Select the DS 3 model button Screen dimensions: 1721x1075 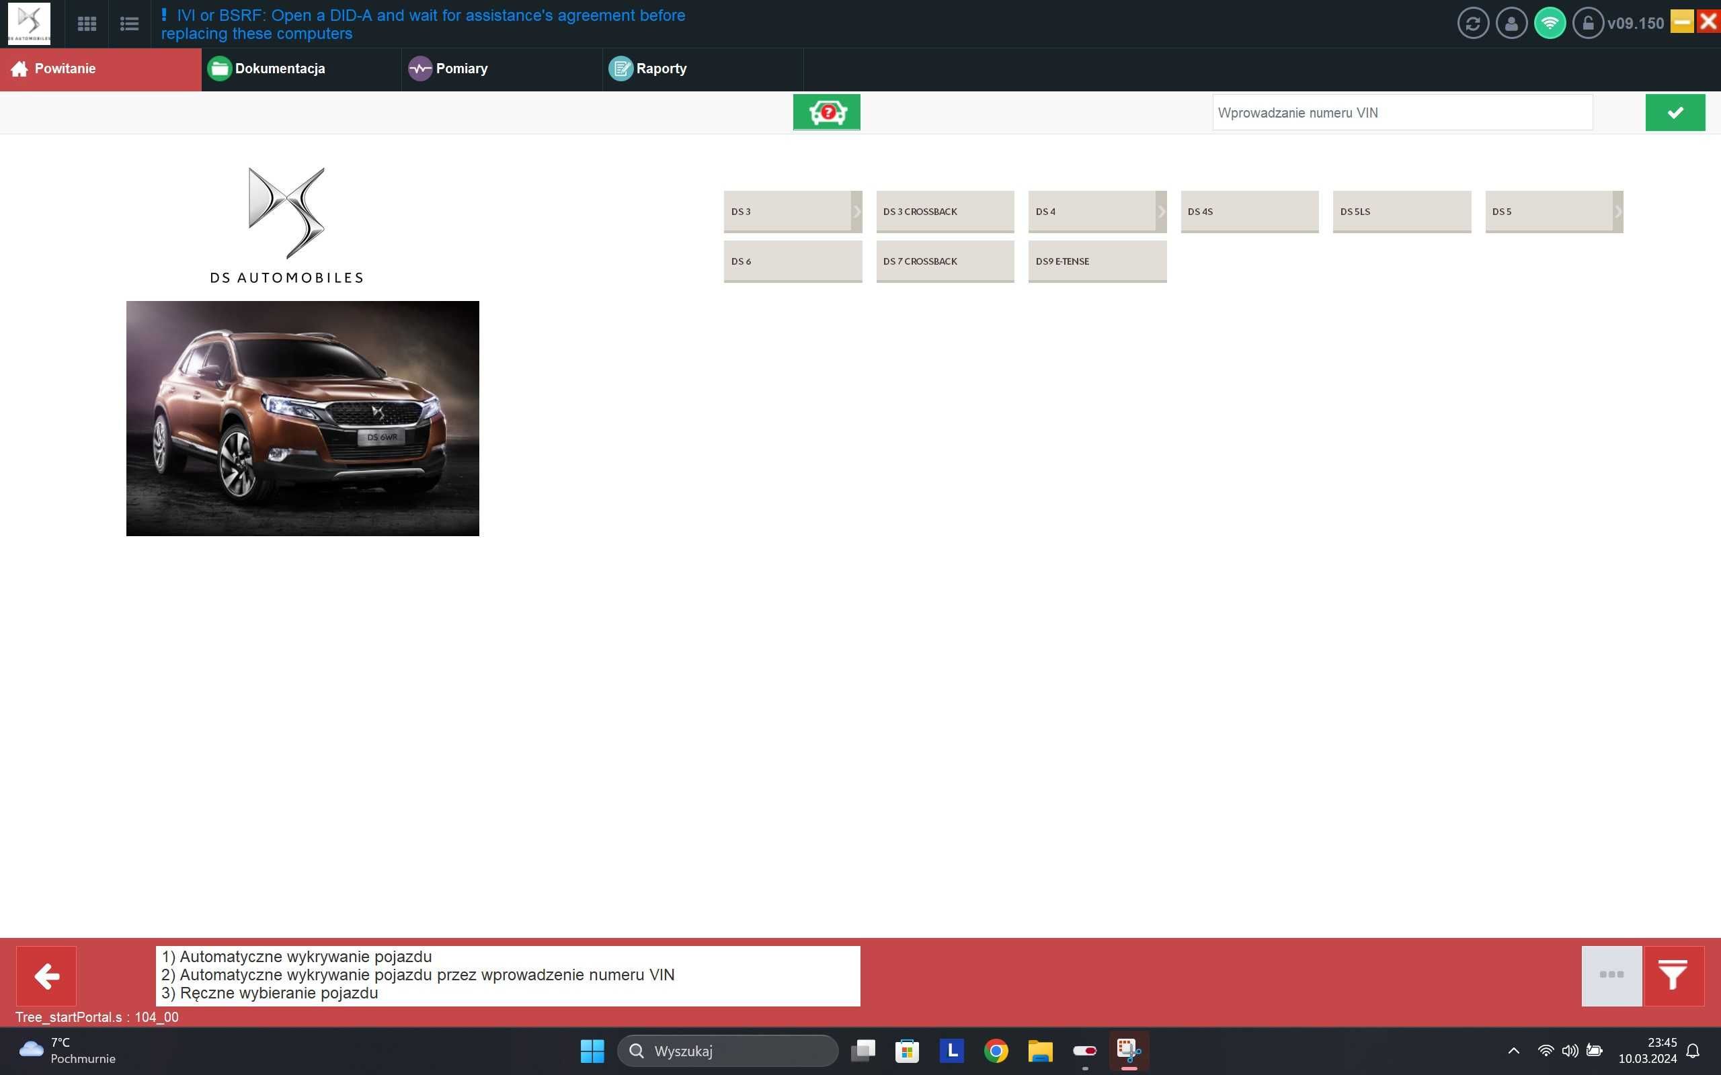pos(787,212)
